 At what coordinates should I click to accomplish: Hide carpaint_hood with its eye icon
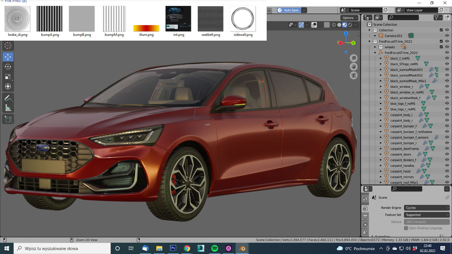pyautogui.click(x=447, y=171)
